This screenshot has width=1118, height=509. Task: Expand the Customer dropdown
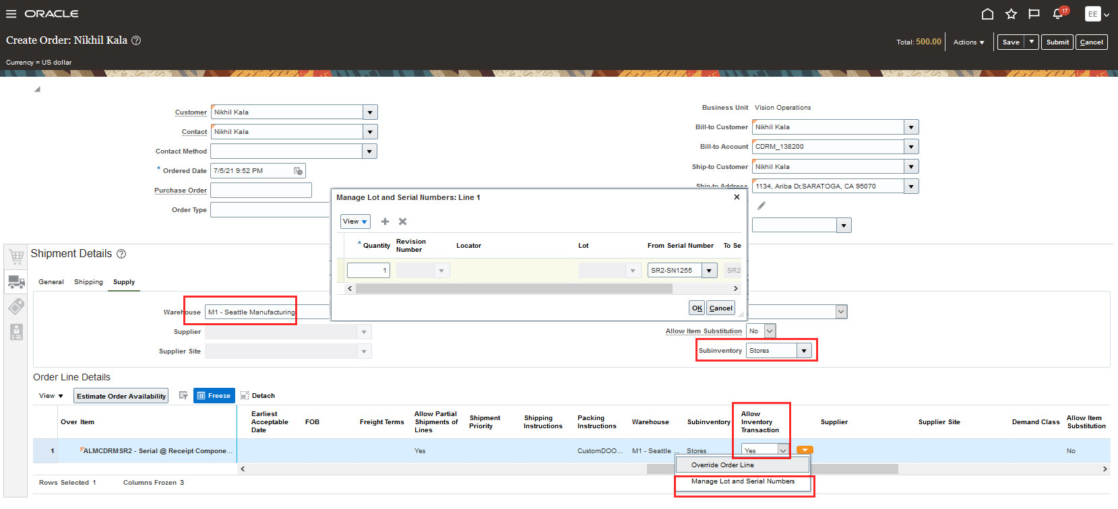click(x=370, y=112)
